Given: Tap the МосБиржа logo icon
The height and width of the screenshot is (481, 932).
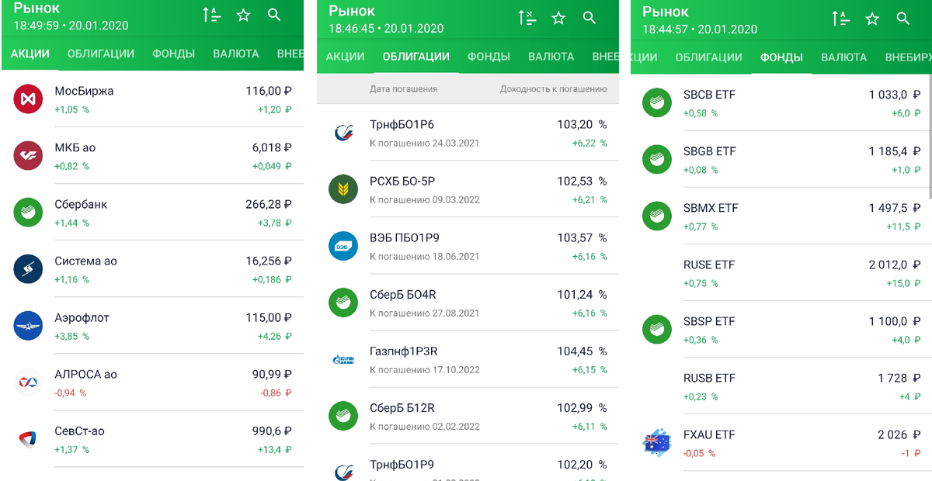Looking at the screenshot, I should click(28, 99).
